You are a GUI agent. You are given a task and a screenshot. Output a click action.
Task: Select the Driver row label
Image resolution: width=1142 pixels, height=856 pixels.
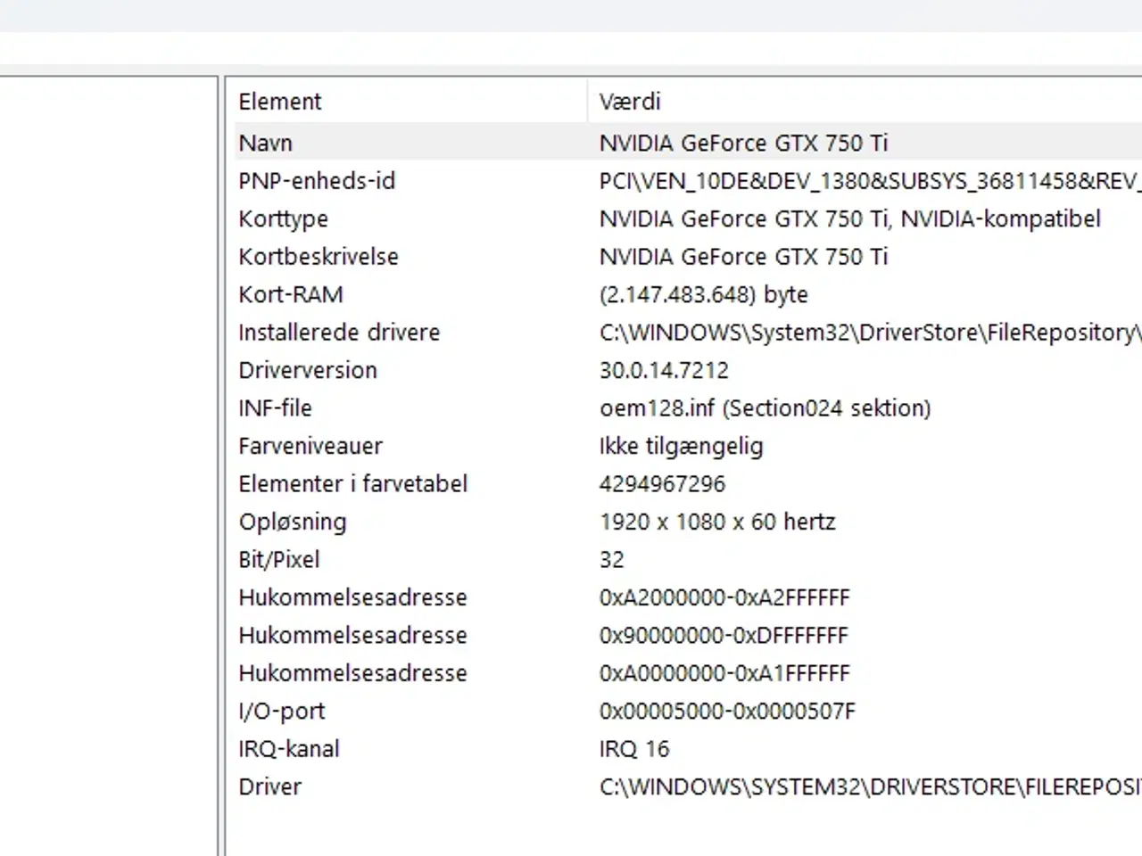269,787
